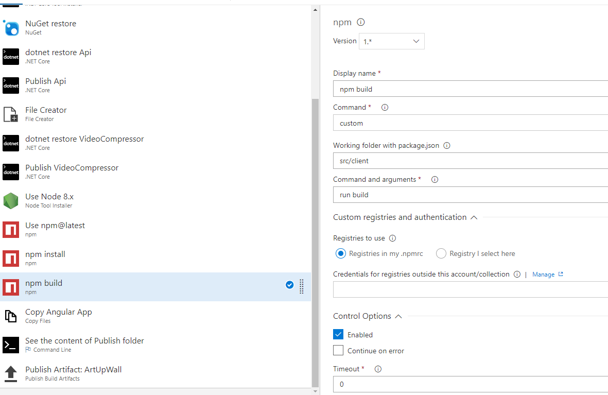The width and height of the screenshot is (608, 395).
Task: Select the Publish Api task
Action: coord(155,85)
